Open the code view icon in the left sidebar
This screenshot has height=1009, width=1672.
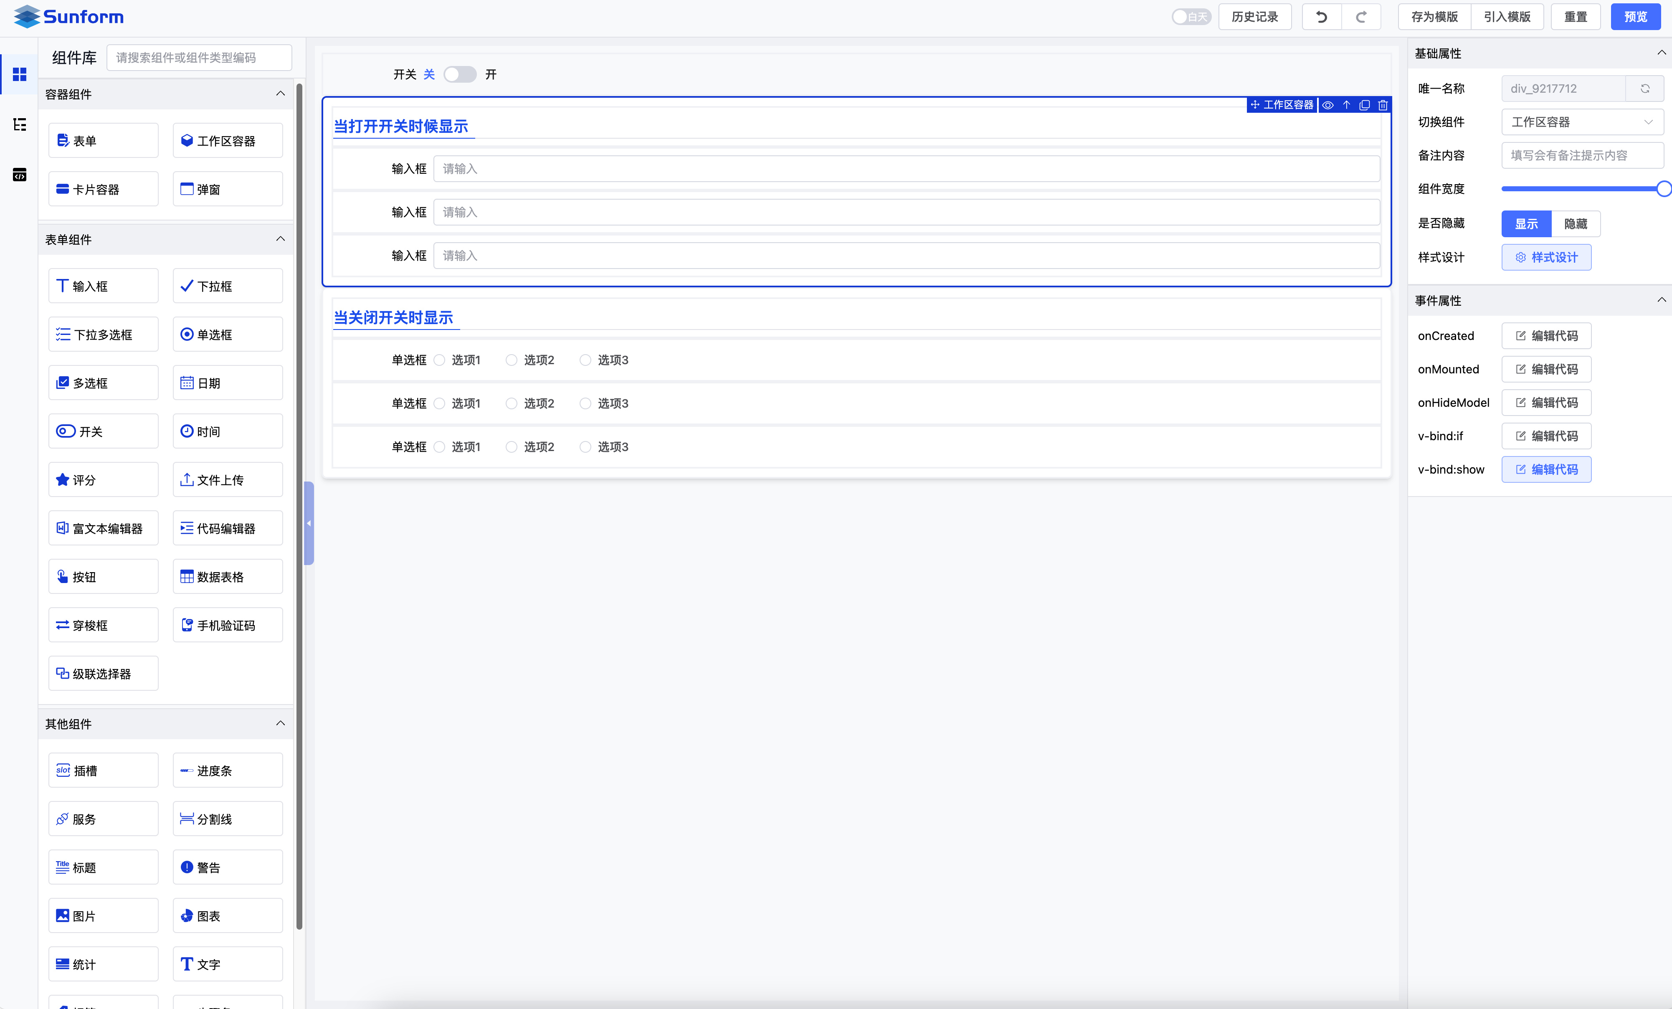click(20, 175)
